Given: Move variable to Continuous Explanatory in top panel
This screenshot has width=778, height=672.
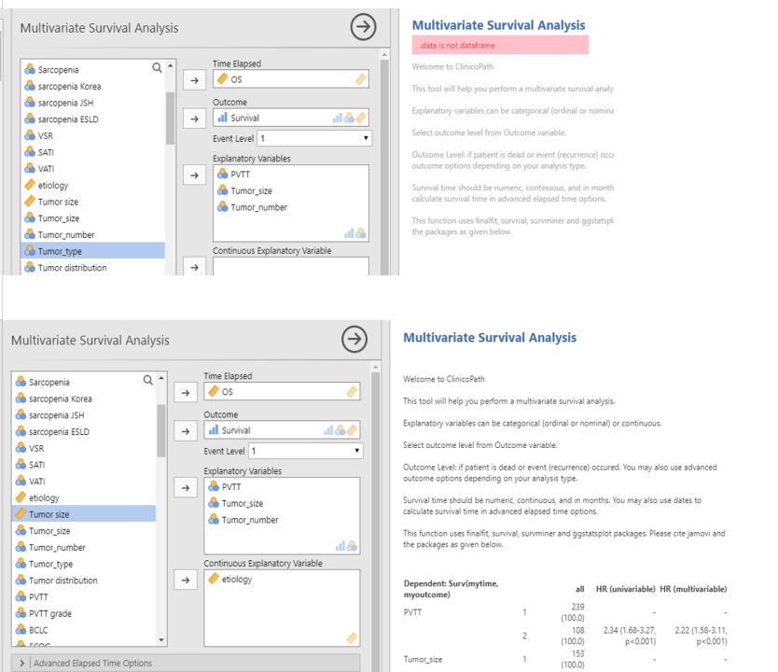Looking at the screenshot, I should (x=194, y=267).
